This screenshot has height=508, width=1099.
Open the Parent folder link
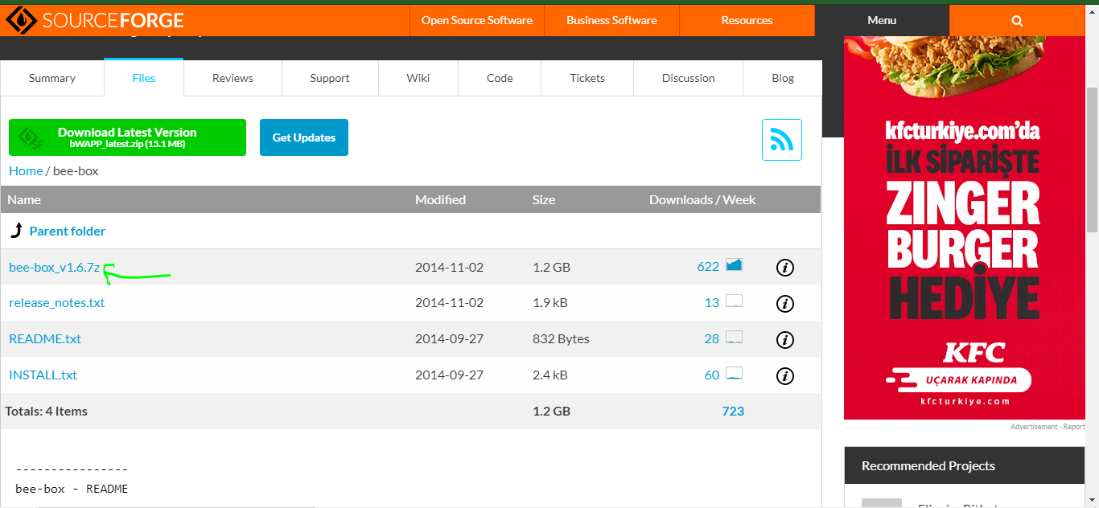[68, 231]
